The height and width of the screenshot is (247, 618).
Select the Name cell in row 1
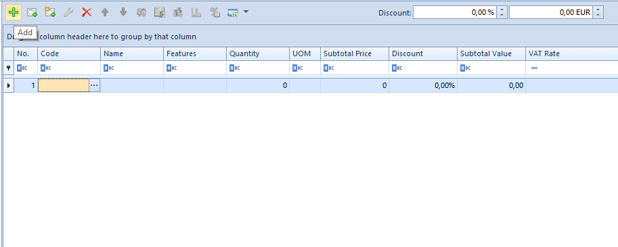coord(132,85)
